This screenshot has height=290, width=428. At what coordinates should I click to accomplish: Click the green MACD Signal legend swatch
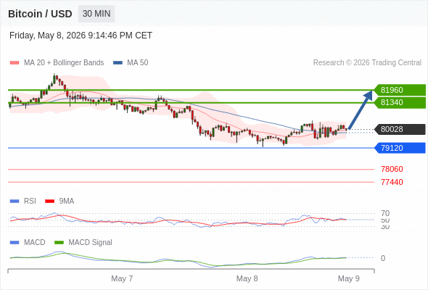pyautogui.click(x=59, y=243)
